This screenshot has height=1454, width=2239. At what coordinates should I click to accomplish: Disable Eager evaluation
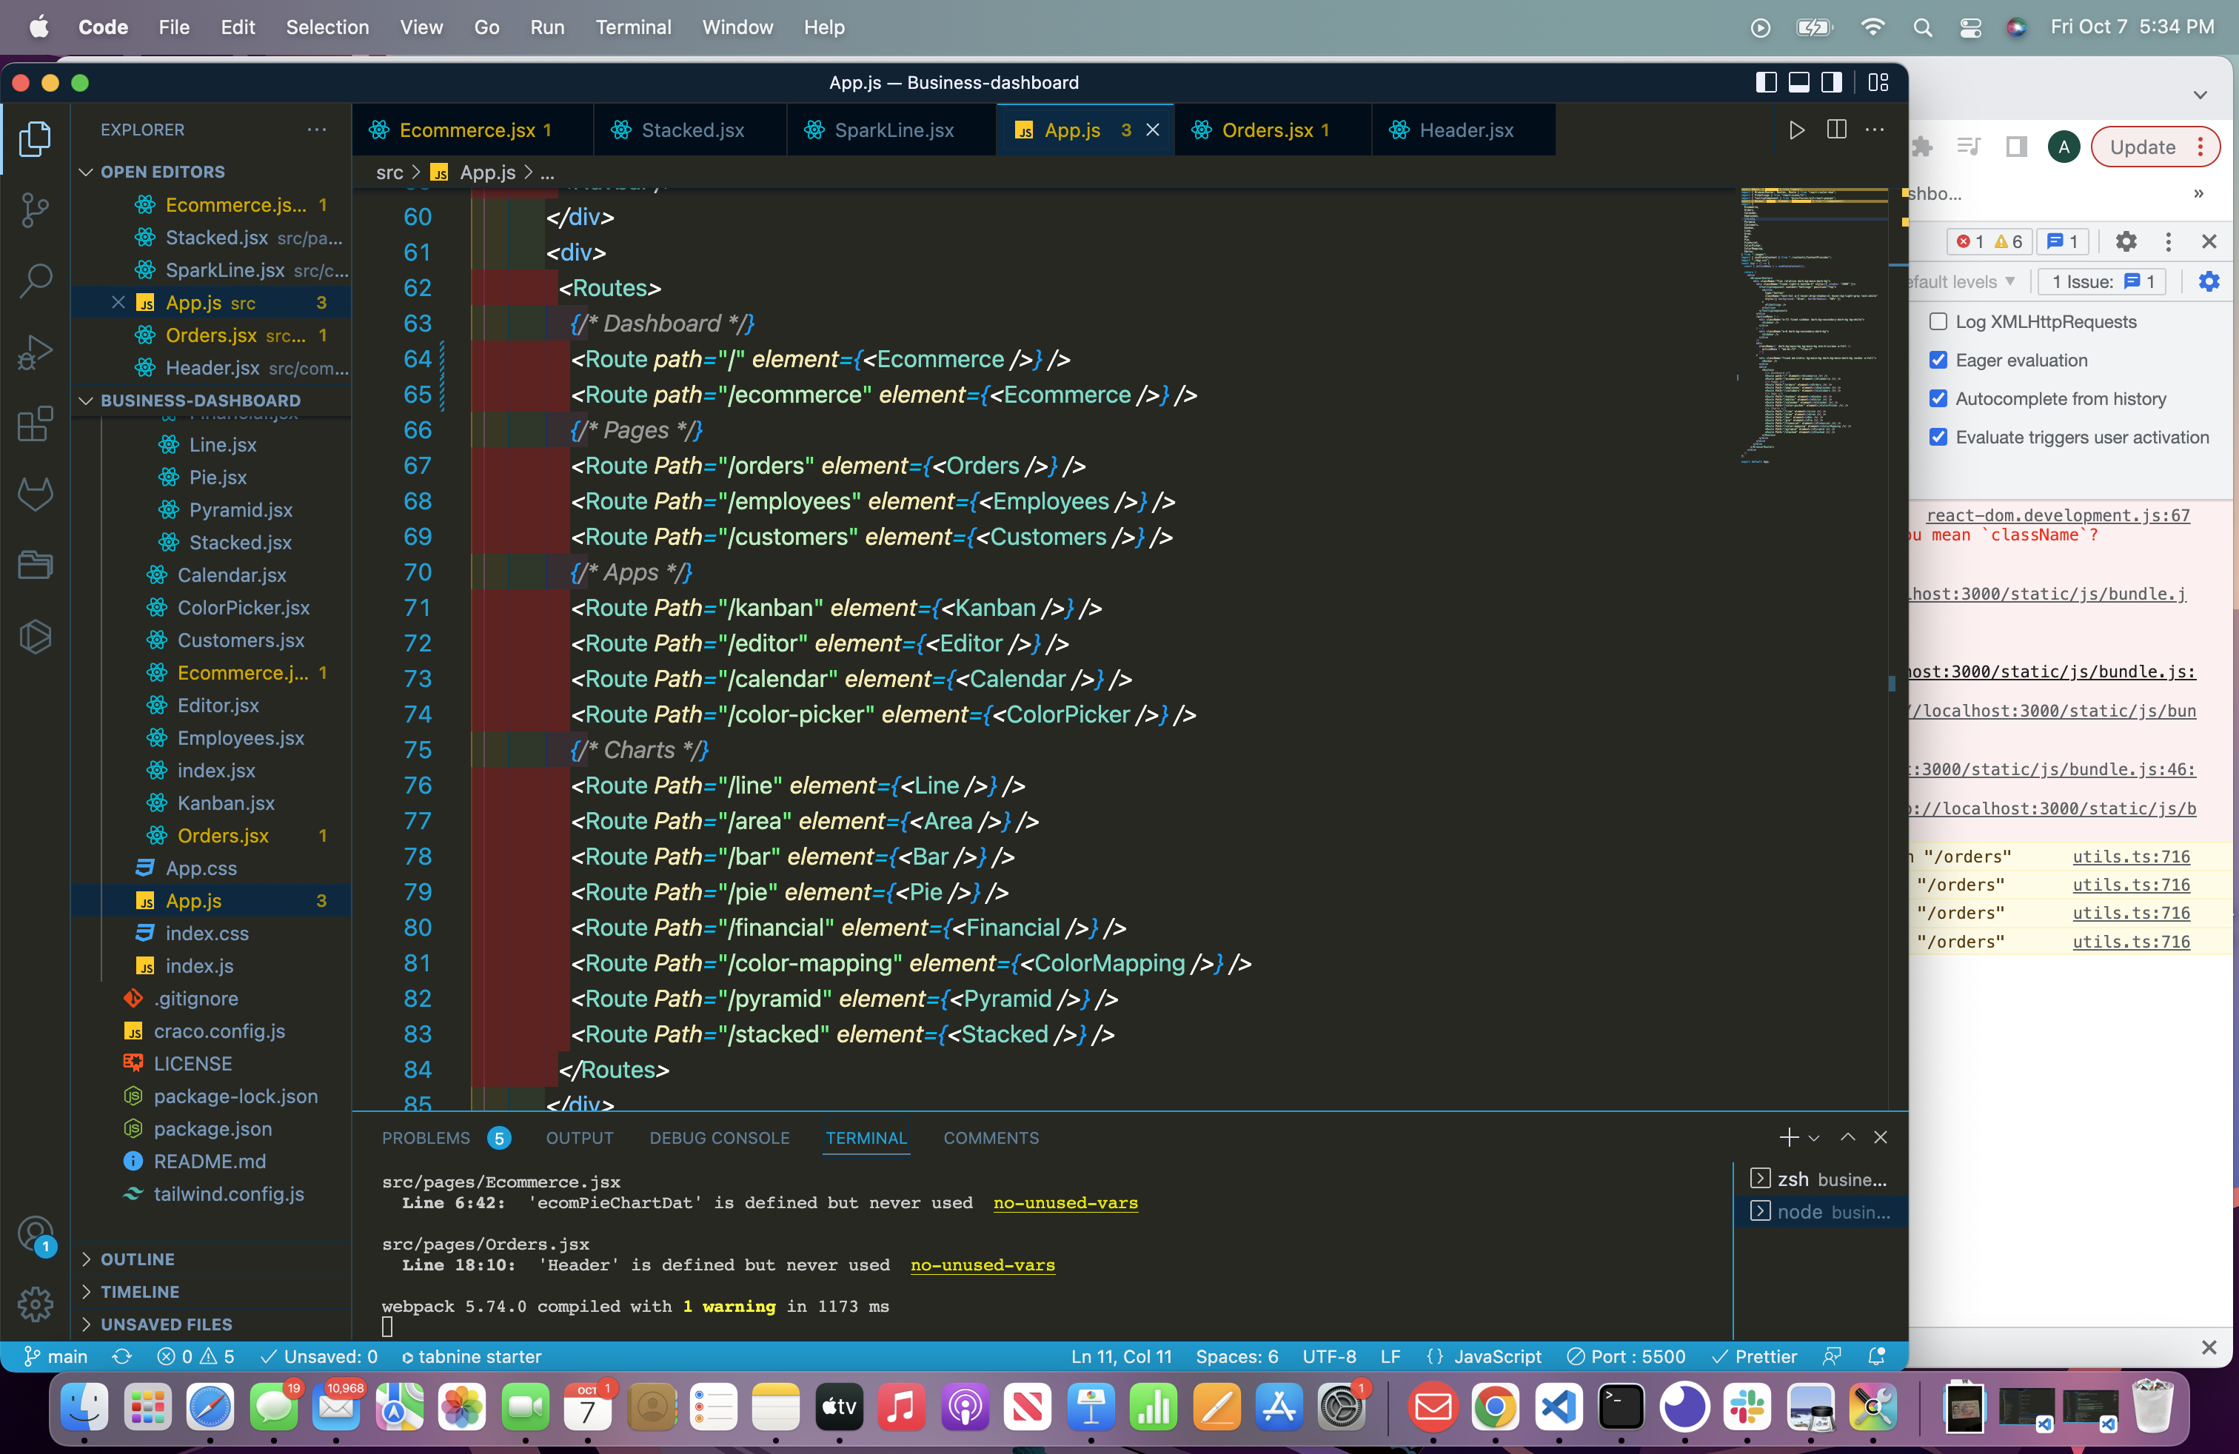1939,361
